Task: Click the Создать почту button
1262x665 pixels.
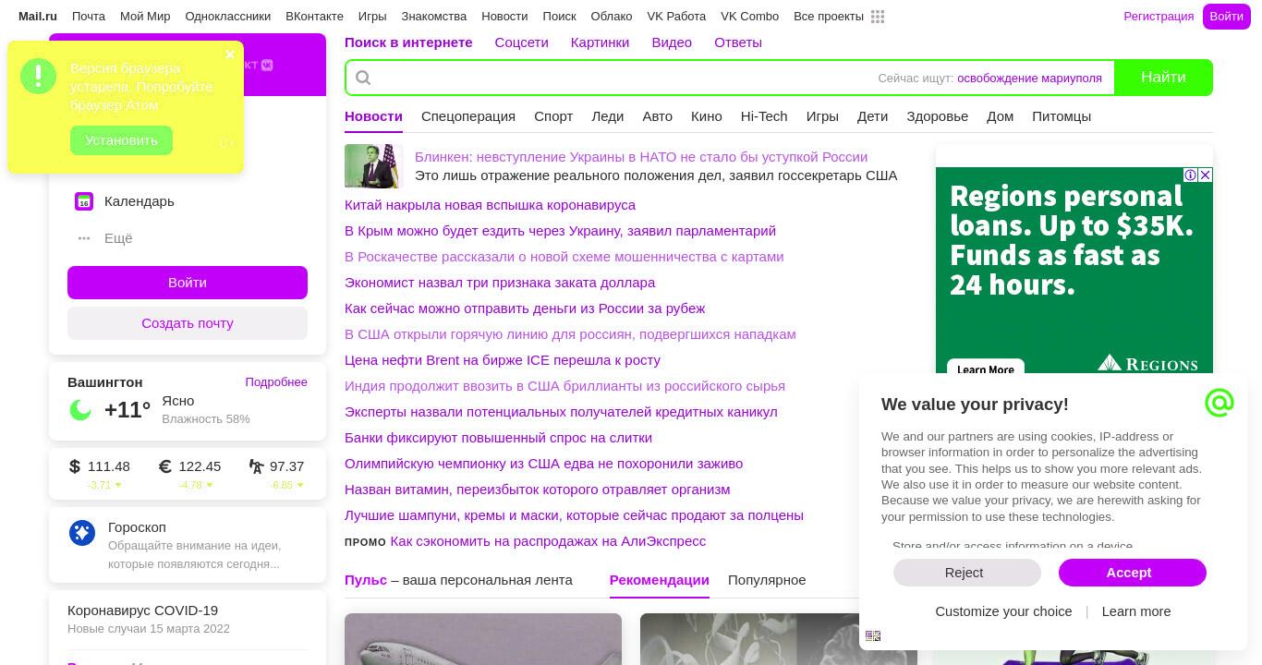Action: [x=188, y=323]
